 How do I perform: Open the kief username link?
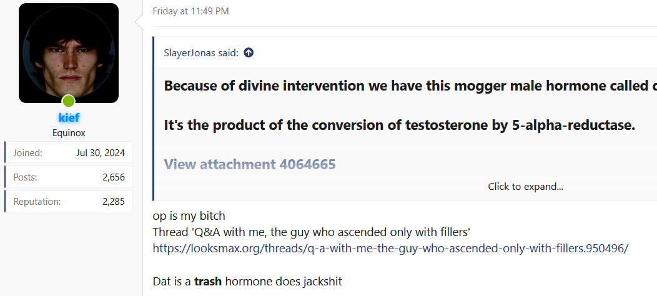pos(69,118)
